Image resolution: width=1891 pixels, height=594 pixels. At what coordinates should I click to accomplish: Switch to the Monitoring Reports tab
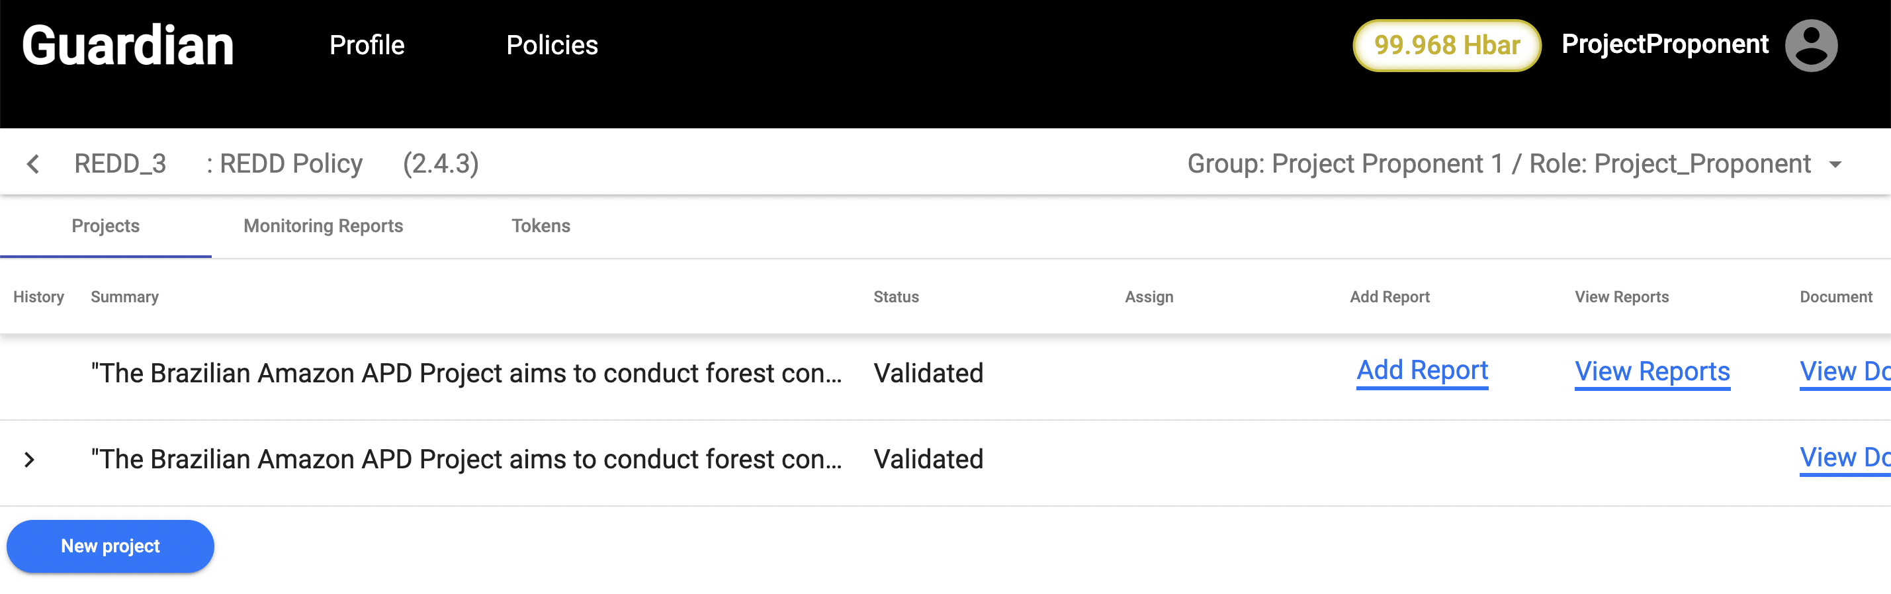click(323, 226)
